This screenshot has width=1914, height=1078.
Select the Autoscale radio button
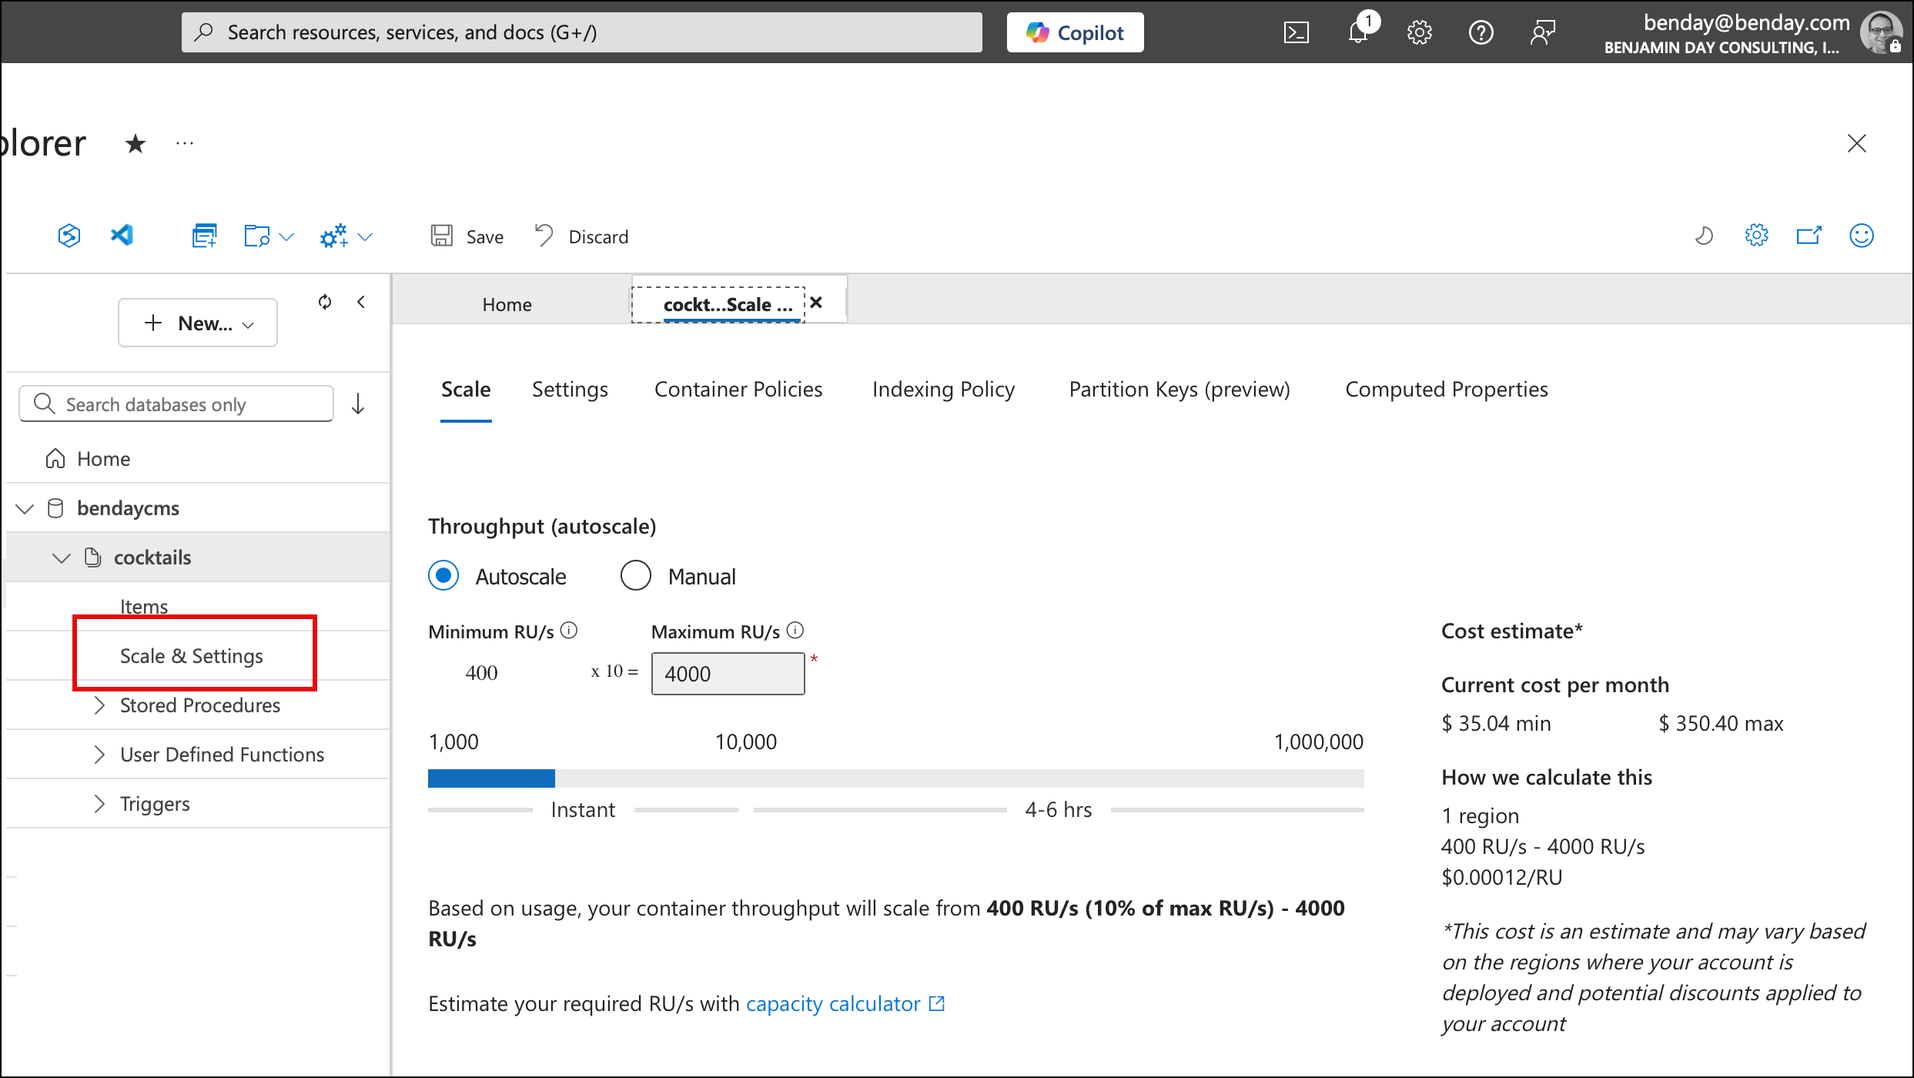coord(443,575)
